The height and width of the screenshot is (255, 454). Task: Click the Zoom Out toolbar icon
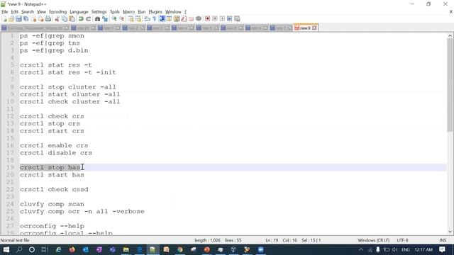pyautogui.click(x=122, y=19)
